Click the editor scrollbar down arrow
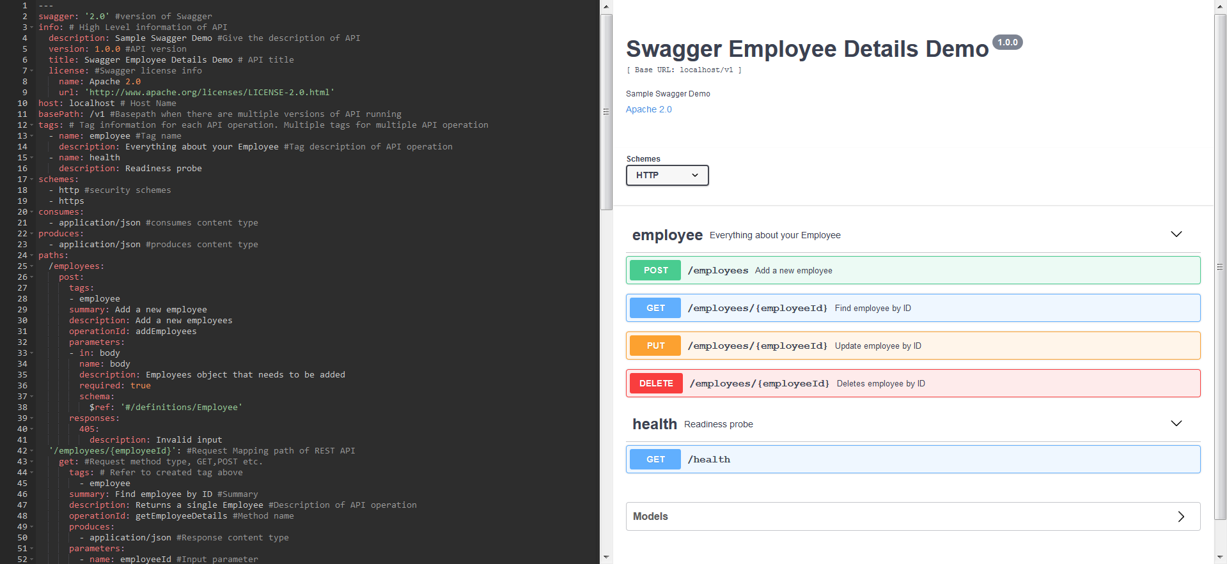1227x564 pixels. (606, 558)
